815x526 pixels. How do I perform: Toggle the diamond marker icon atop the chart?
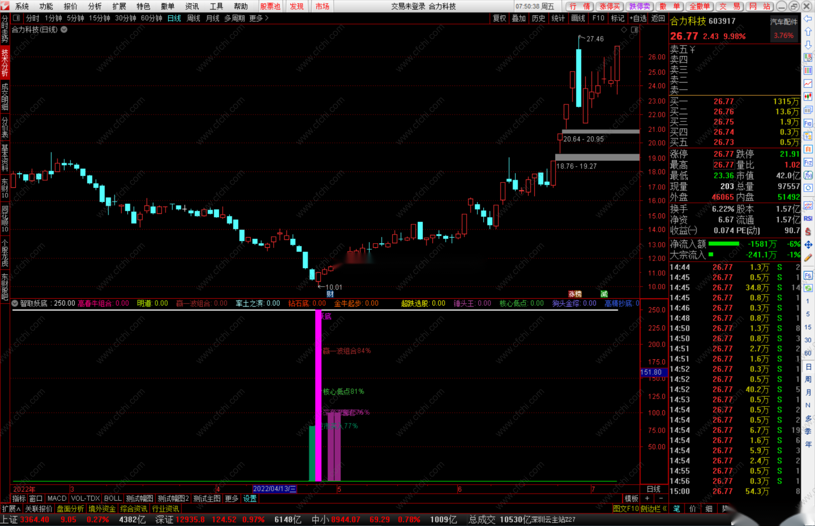[624, 30]
